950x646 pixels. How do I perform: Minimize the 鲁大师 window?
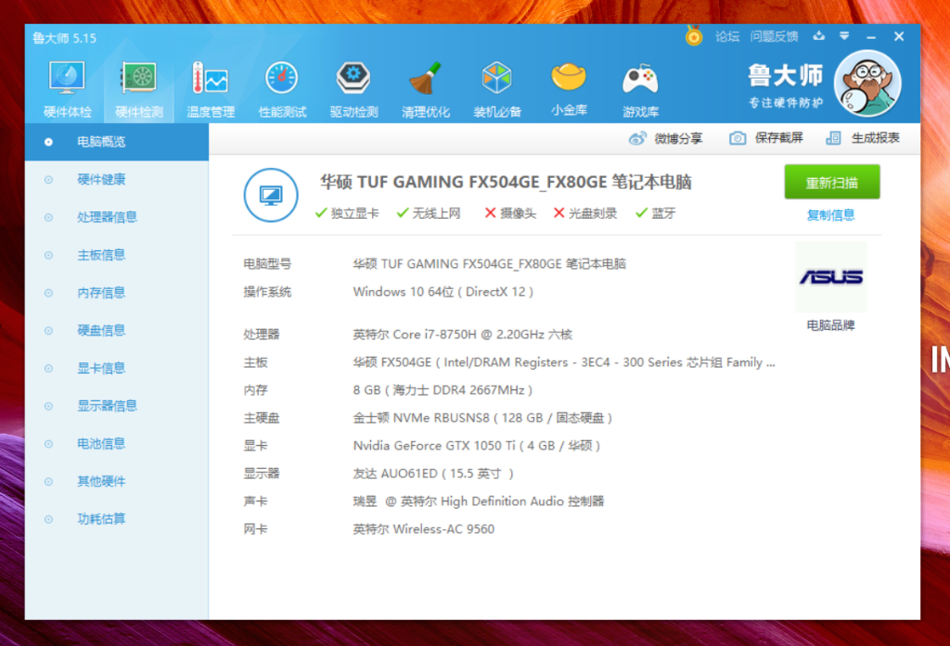click(x=870, y=37)
